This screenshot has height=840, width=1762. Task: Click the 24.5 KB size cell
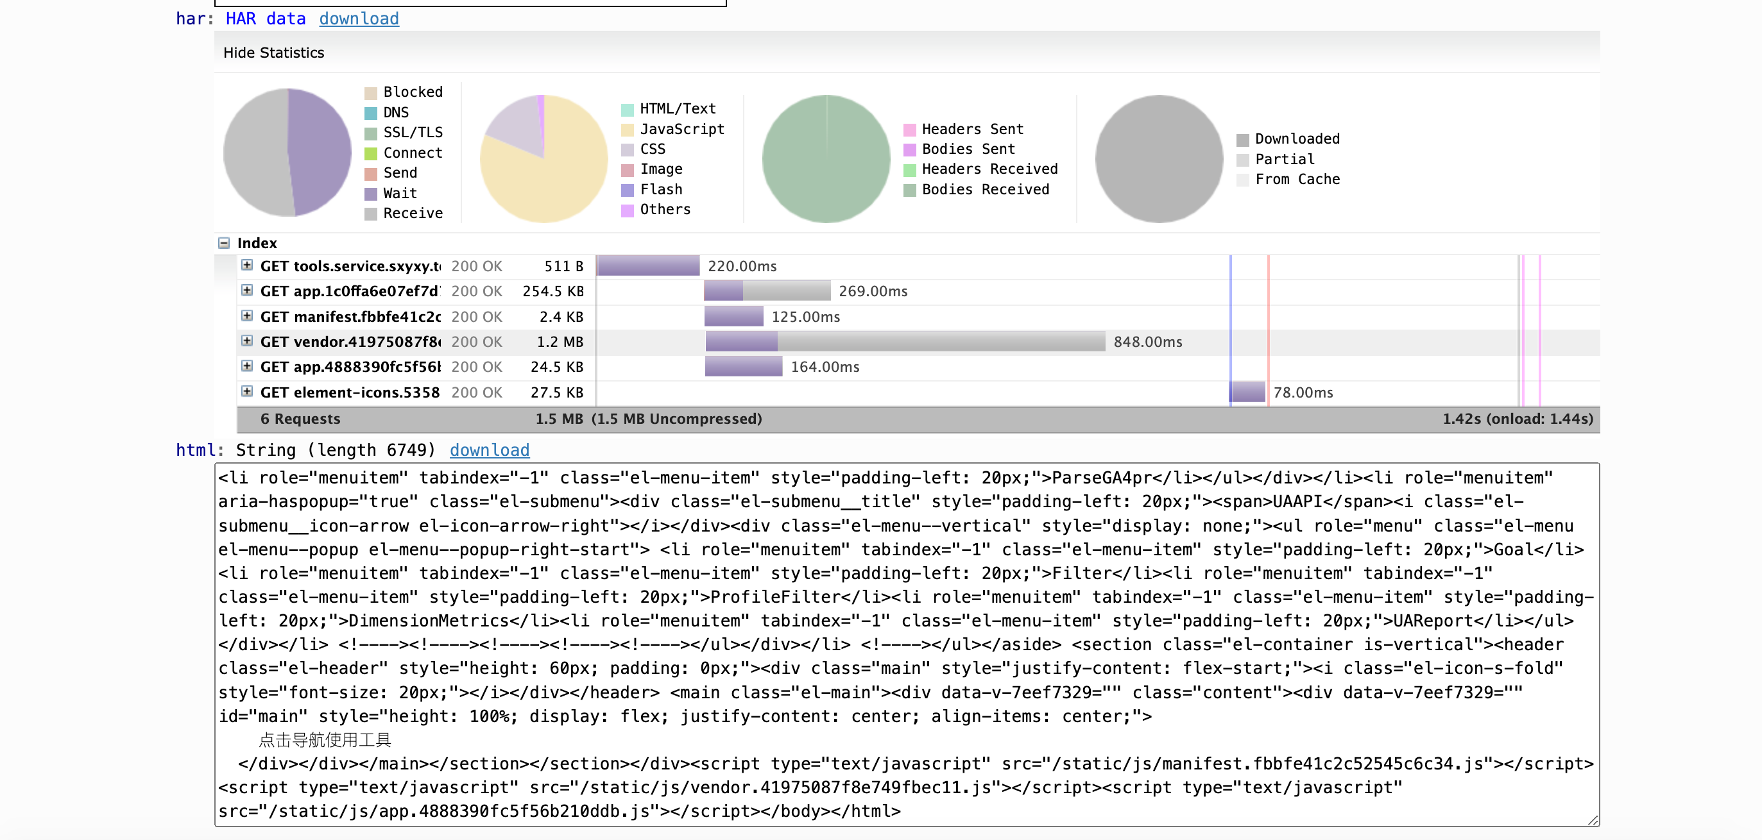557,367
